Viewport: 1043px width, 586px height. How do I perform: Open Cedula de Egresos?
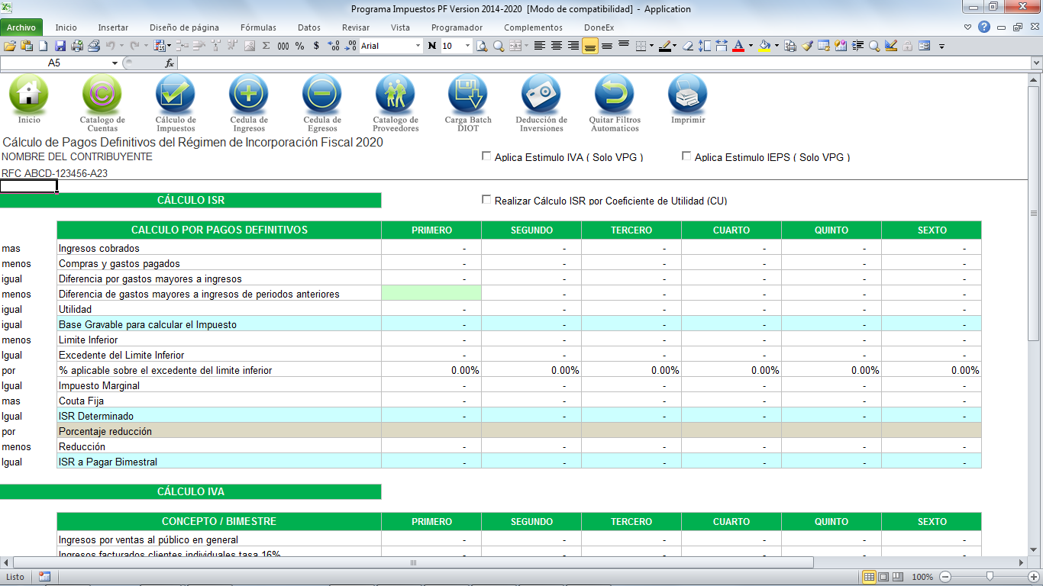coord(321,95)
